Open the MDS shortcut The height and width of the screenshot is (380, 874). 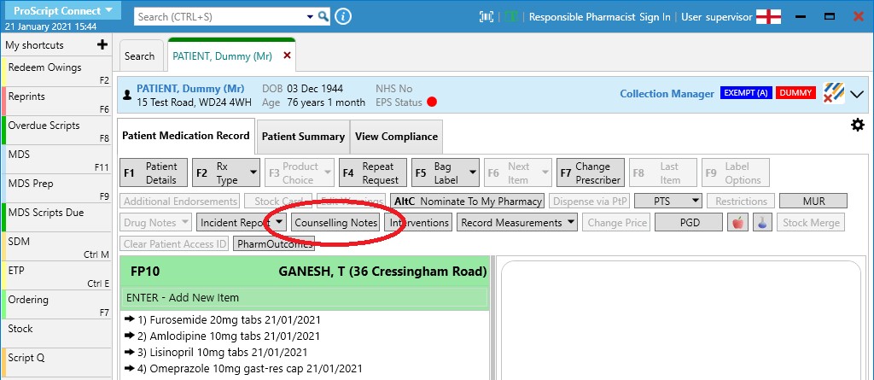[56, 160]
